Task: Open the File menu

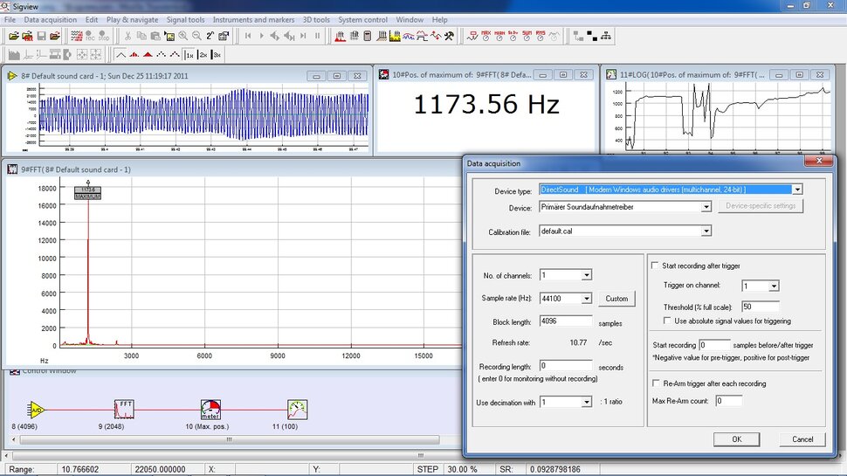Action: [x=10, y=19]
